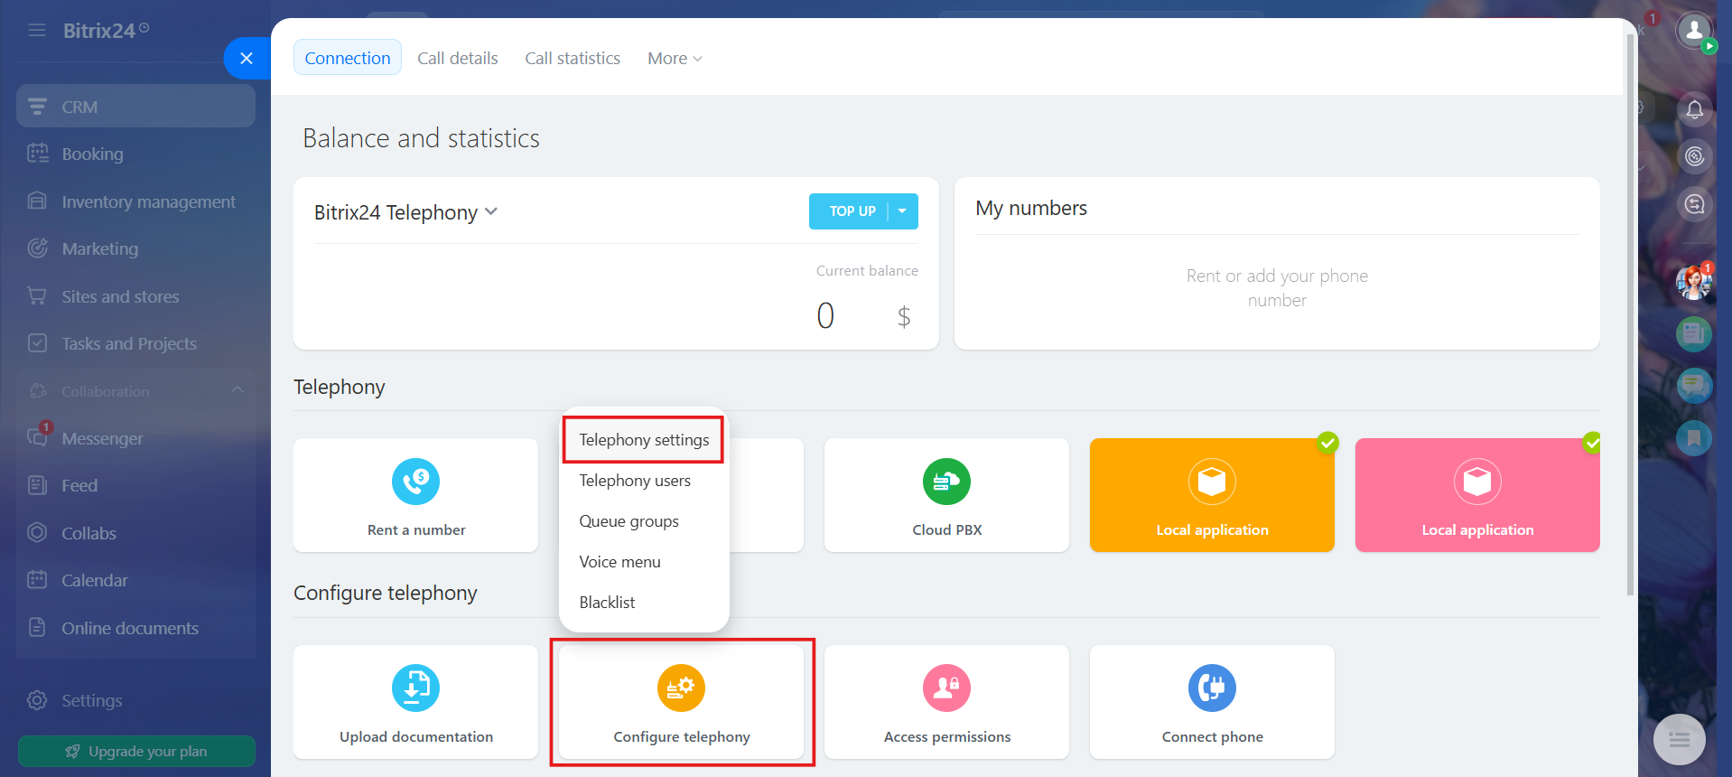This screenshot has width=1732, height=777.
Task: Select Telephony settings from the popup menu
Action: coord(644,440)
